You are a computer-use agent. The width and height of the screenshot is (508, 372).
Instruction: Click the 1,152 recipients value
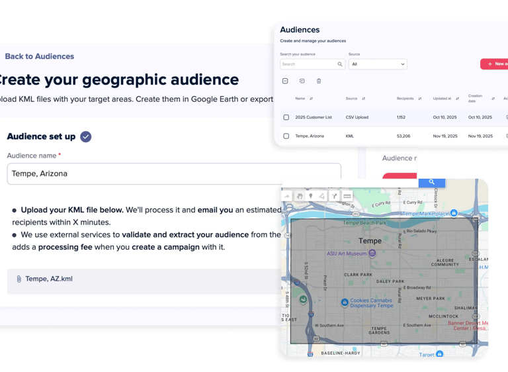(401, 117)
